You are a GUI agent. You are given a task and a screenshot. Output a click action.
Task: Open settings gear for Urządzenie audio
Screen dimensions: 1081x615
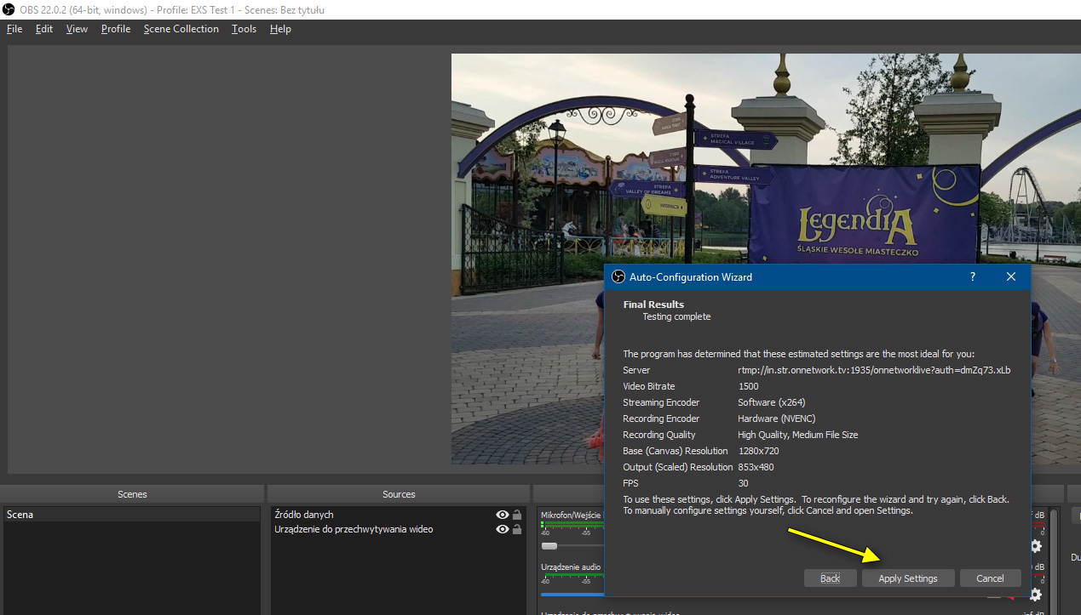click(1036, 595)
